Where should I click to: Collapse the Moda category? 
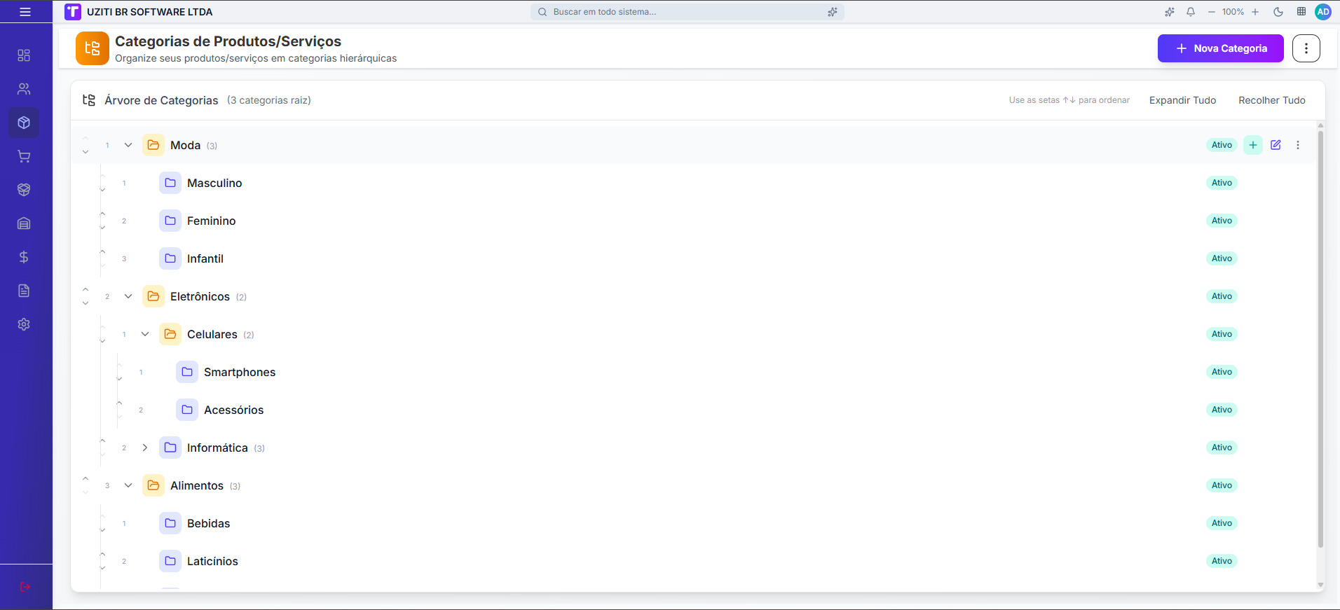[128, 145]
